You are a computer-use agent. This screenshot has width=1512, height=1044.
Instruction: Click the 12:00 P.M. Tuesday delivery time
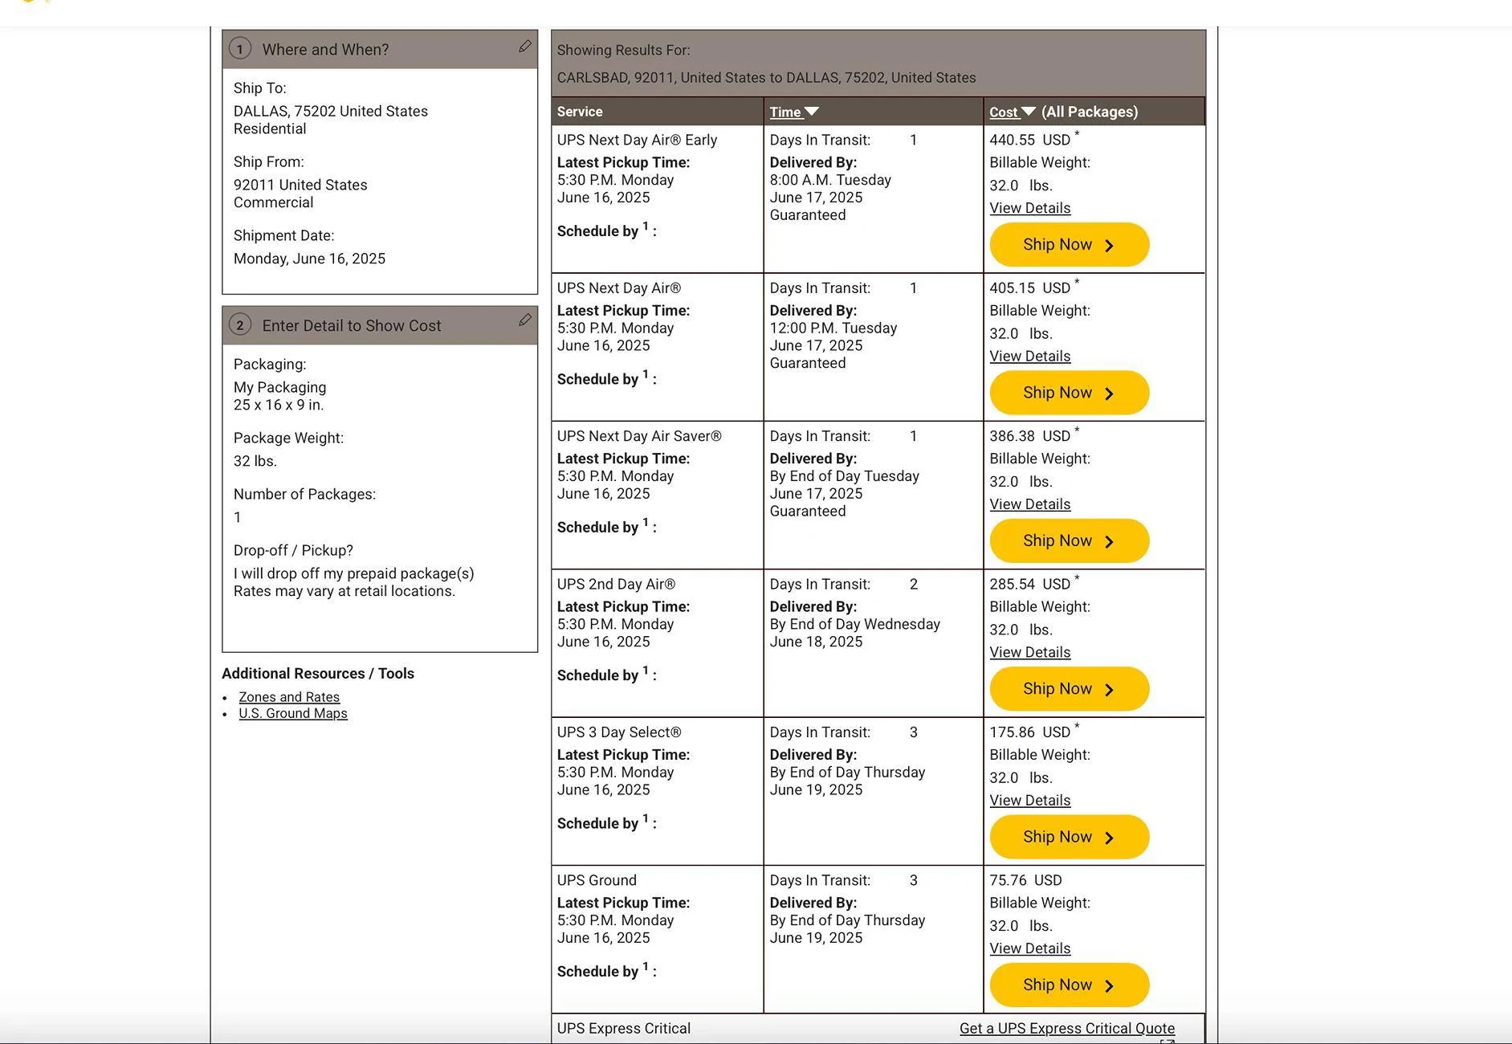tap(833, 328)
